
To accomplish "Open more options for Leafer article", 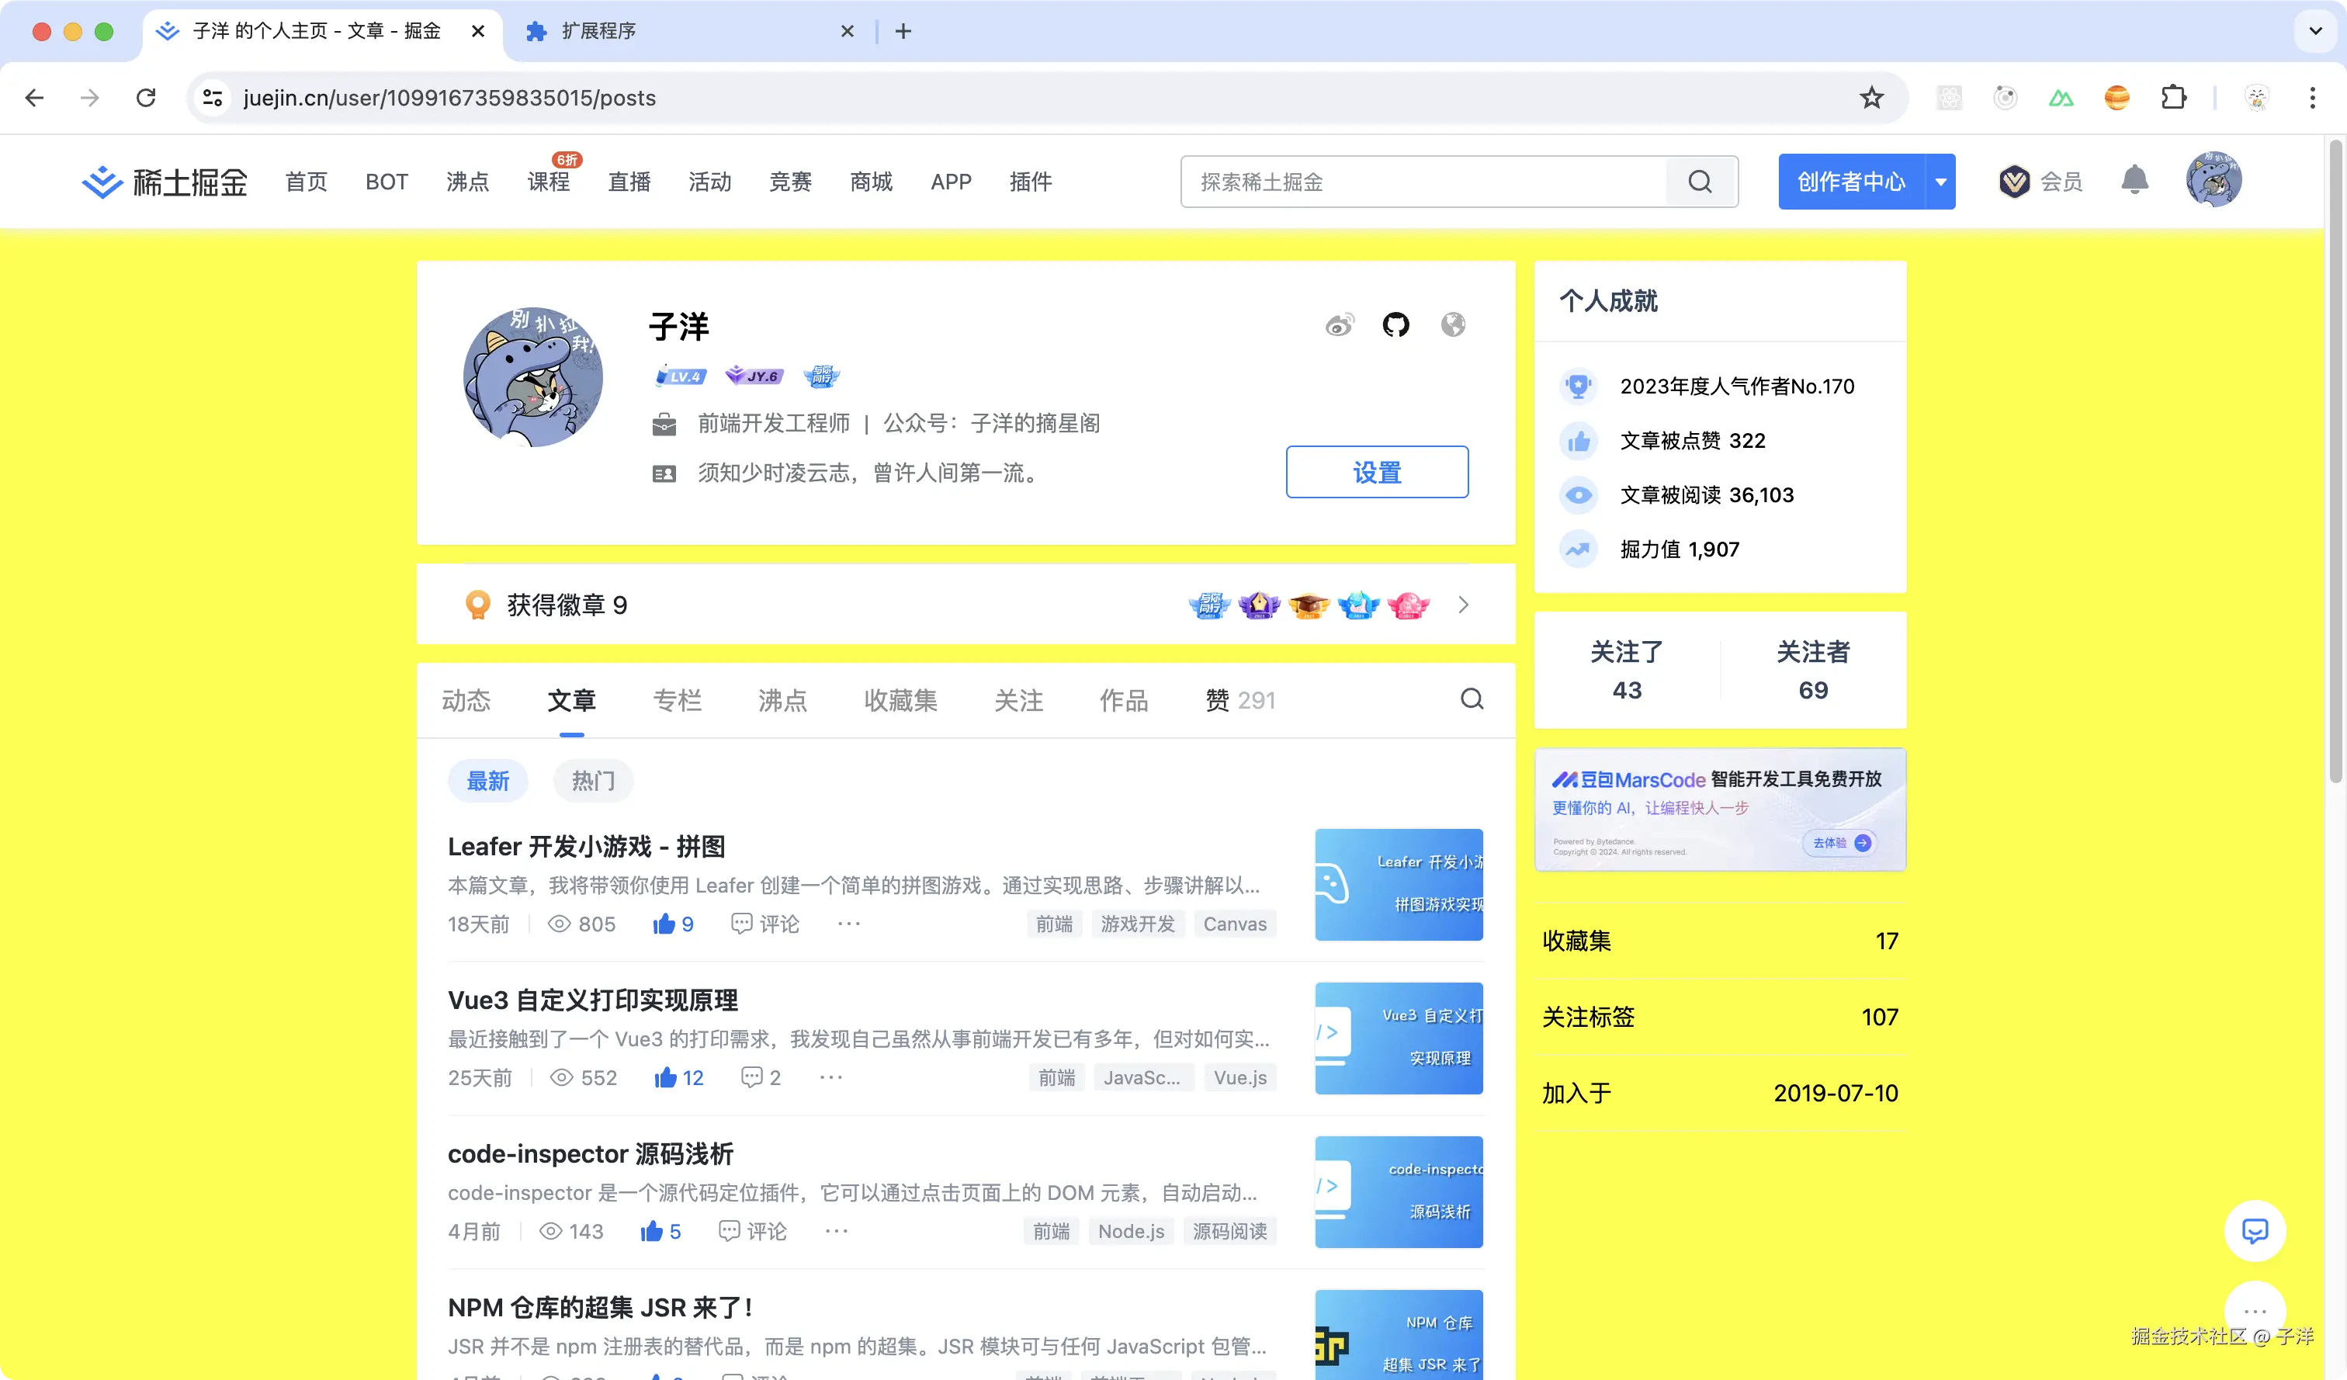I will point(848,924).
